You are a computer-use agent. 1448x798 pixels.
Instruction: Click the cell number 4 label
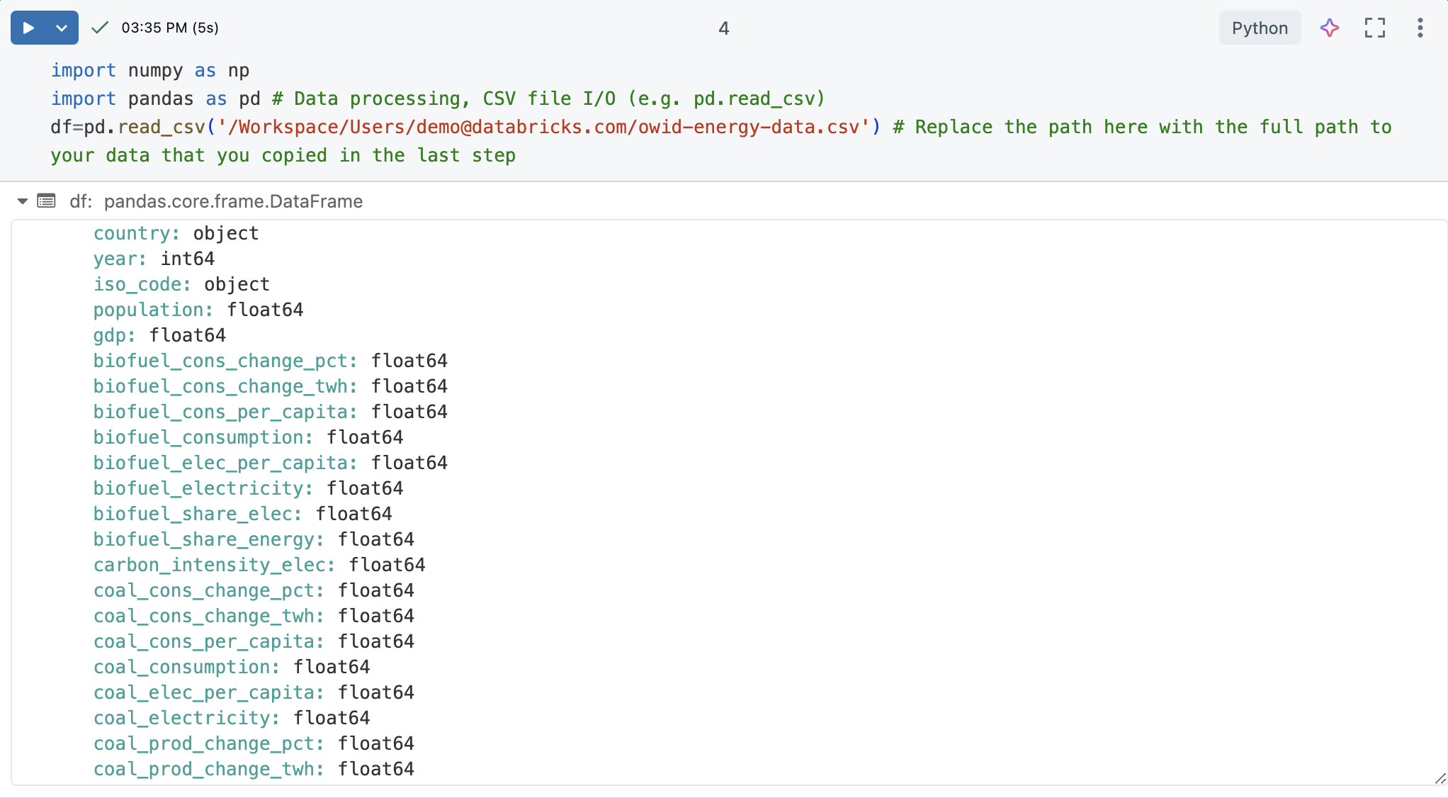[723, 28]
